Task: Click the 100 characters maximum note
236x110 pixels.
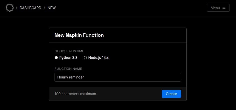Action: pos(76,94)
